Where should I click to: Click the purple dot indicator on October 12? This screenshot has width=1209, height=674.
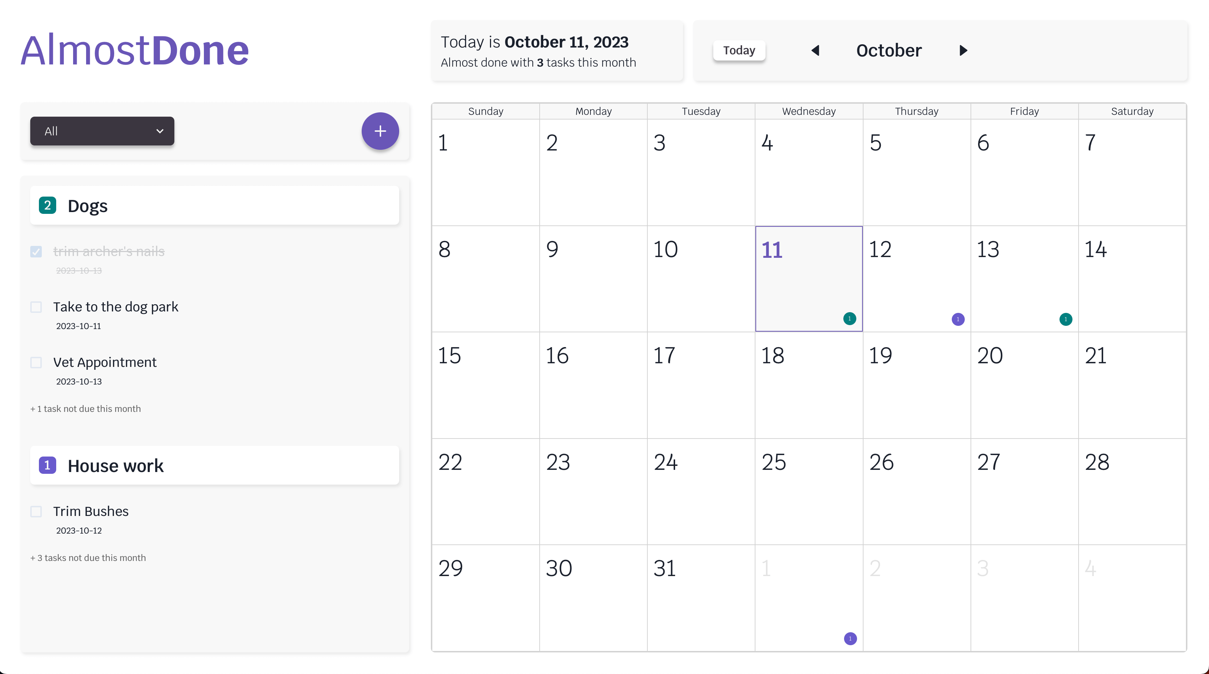[x=958, y=319]
